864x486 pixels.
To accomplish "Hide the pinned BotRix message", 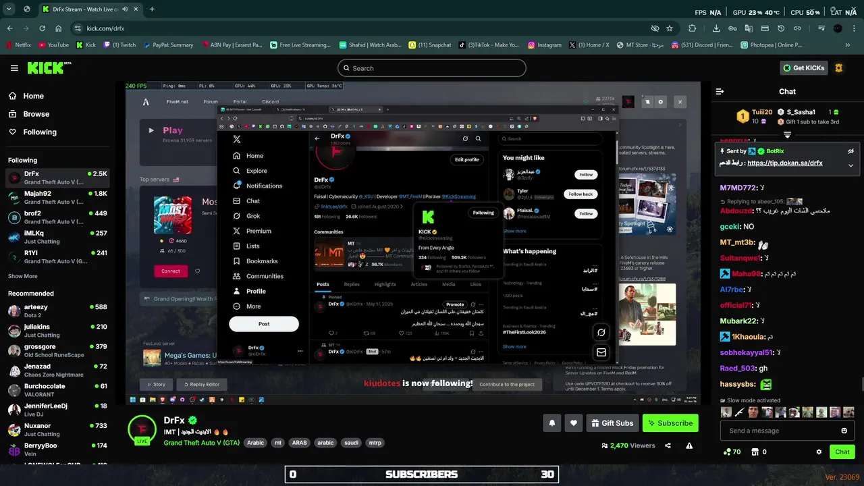I will [x=850, y=151].
